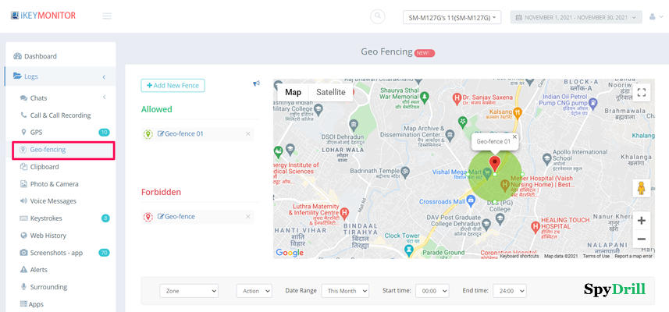This screenshot has height=312, width=669.
Task: Expand the Action dropdown
Action: [x=254, y=290]
